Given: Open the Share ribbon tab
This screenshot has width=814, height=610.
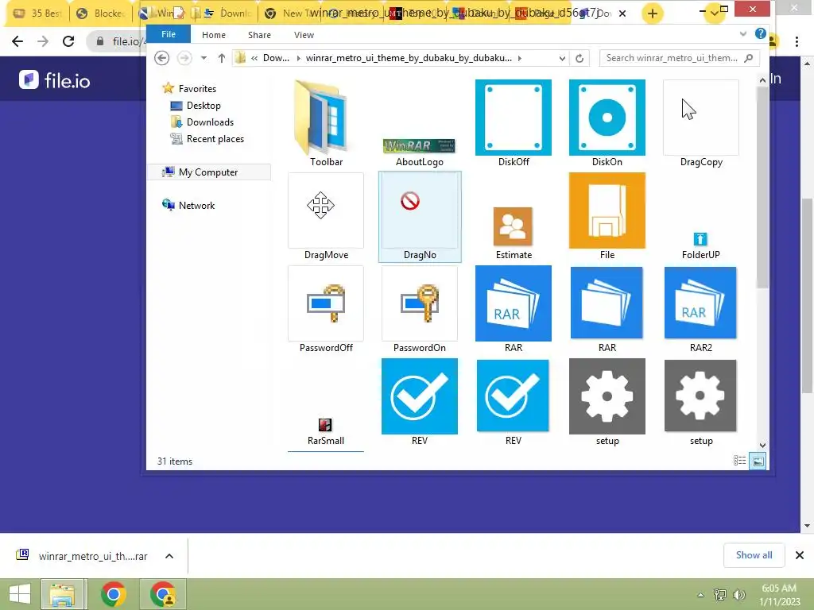Looking at the screenshot, I should coord(259,35).
